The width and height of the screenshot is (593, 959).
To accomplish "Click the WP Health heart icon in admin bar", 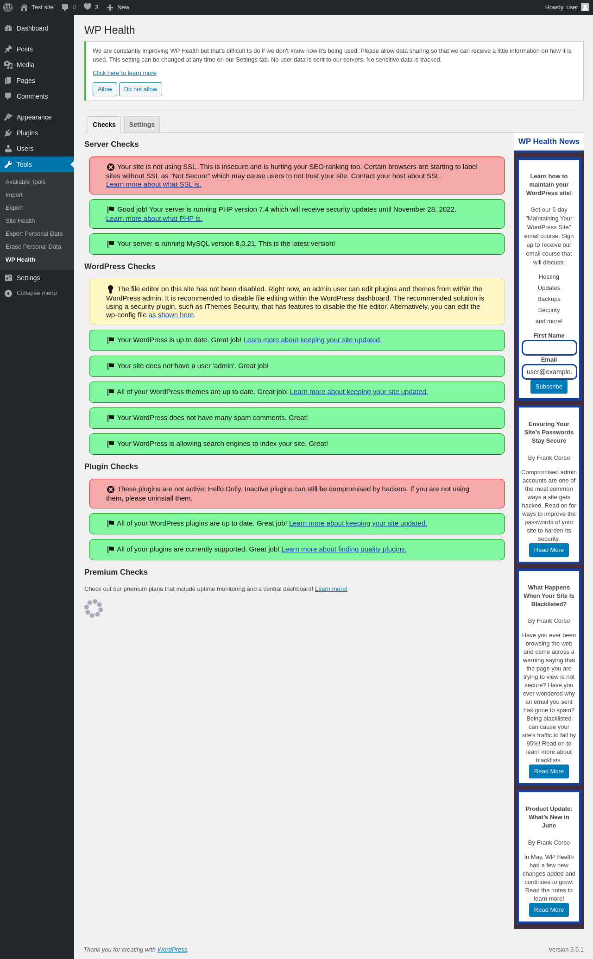I will tap(88, 7).
